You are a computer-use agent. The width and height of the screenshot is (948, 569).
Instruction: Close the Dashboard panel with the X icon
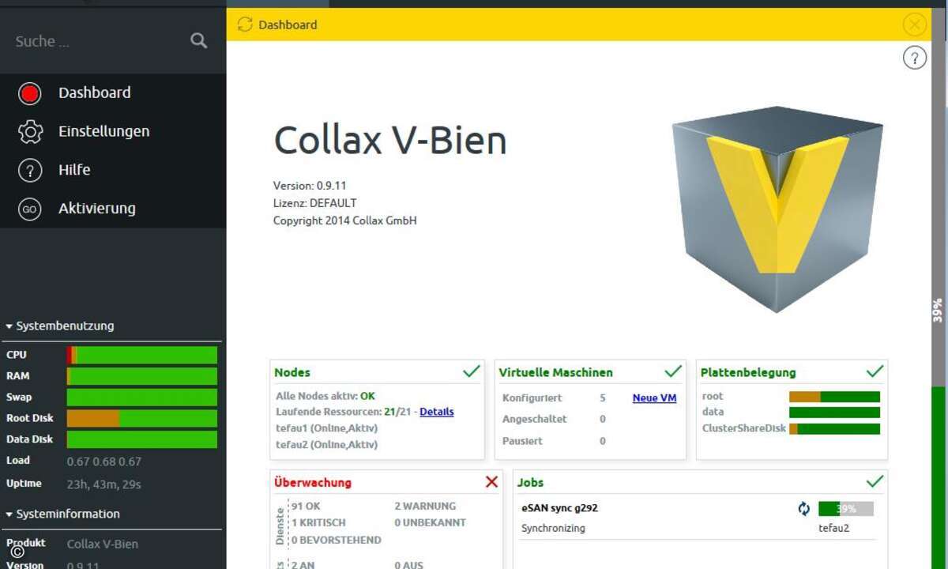tap(915, 24)
